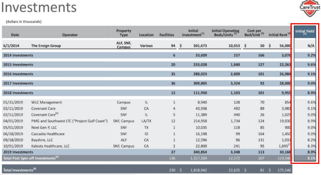
Task: Click the Investments slide title
Action: 39,7
